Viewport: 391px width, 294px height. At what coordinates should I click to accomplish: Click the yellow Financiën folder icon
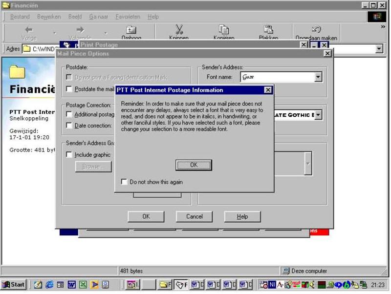coord(17,72)
